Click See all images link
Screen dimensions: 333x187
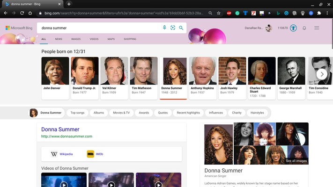296,161
